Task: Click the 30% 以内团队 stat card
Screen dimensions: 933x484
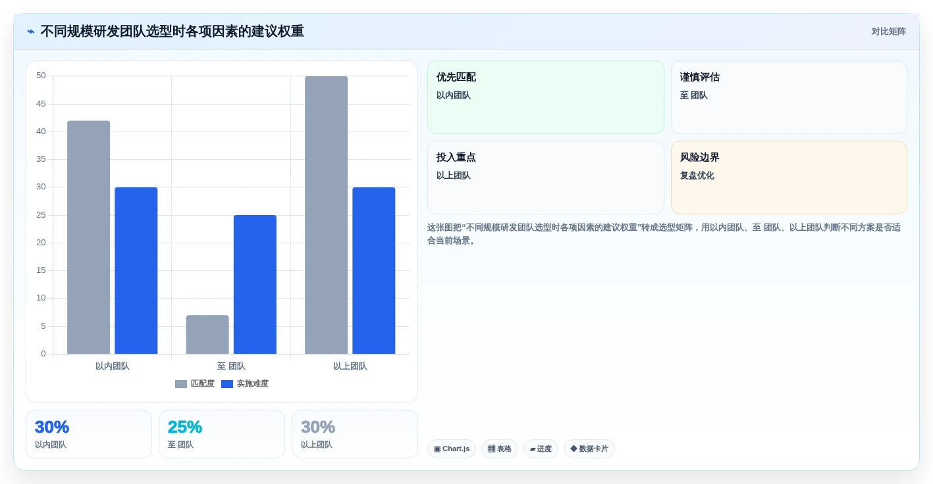Action: tap(89, 434)
